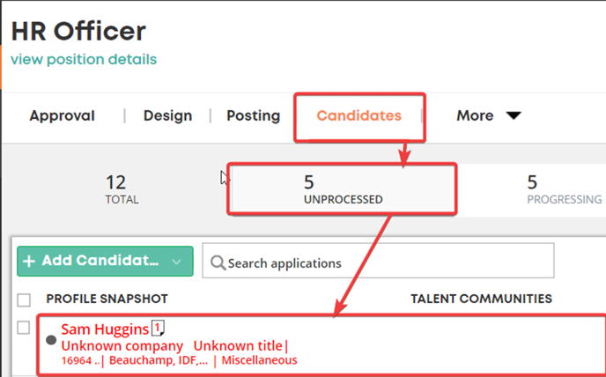The height and width of the screenshot is (377, 606).
Task: Click the Search applications field
Action: [x=378, y=261]
